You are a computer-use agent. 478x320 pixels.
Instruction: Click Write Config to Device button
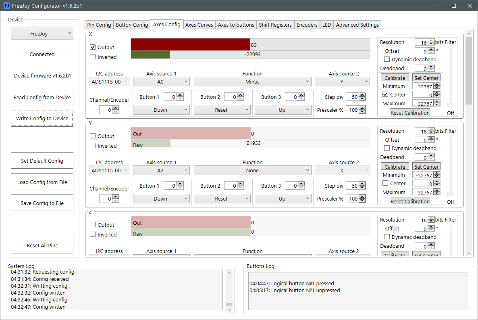[x=42, y=118]
